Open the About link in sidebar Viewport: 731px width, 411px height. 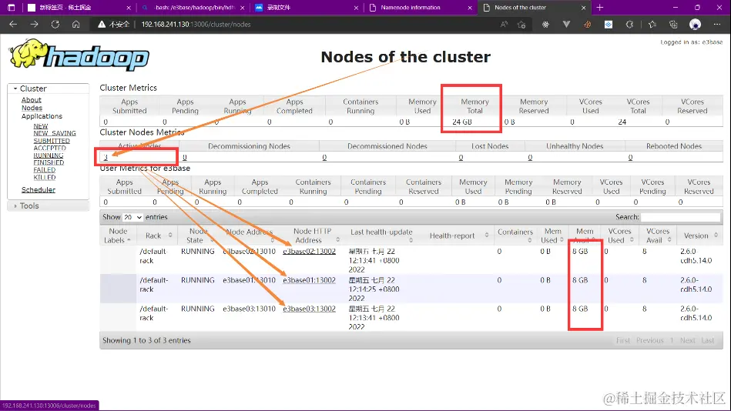pos(32,100)
